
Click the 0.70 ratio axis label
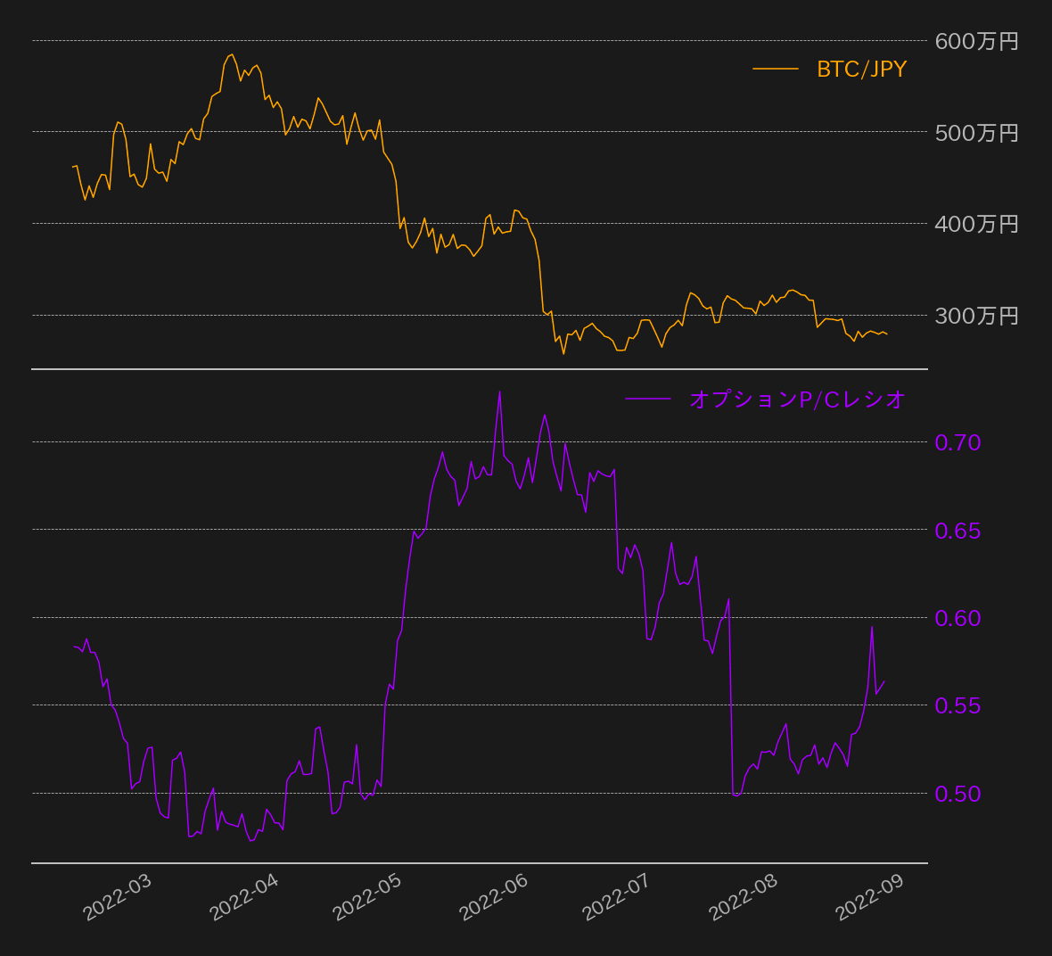click(956, 442)
